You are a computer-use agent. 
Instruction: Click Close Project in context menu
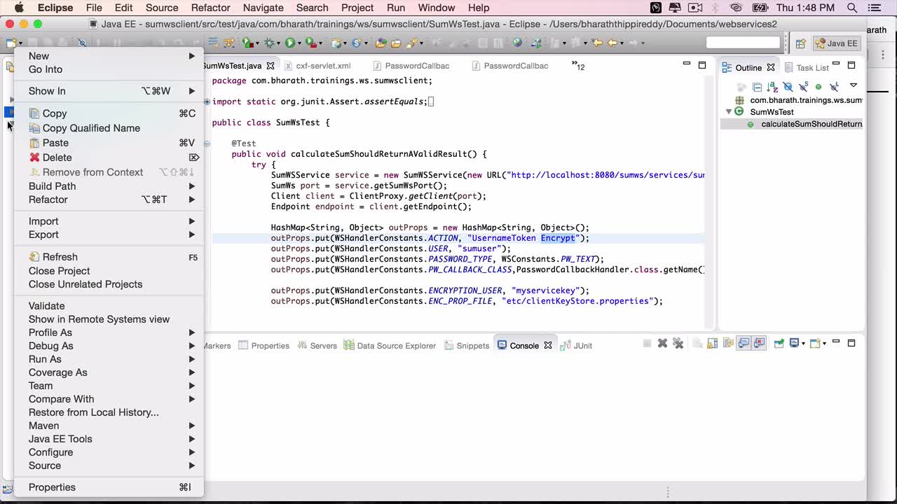pyautogui.click(x=109, y=271)
